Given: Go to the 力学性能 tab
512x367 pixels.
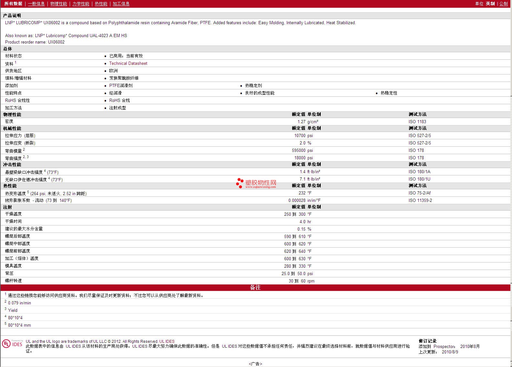Looking at the screenshot, I should 81,4.
